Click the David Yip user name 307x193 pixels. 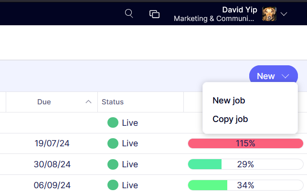tap(240, 10)
